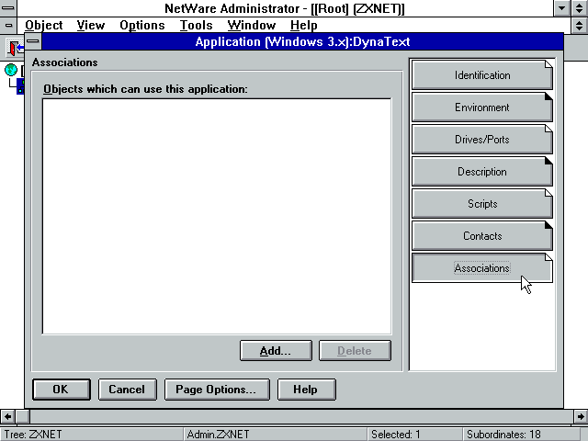Open NetWare Administrator system control menu
This screenshot has width=588, height=441.
tap(8, 8)
